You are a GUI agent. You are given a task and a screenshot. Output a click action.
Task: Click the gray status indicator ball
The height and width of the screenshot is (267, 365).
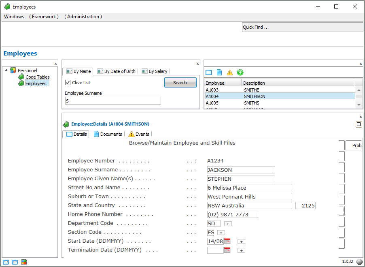pyautogui.click(x=359, y=262)
